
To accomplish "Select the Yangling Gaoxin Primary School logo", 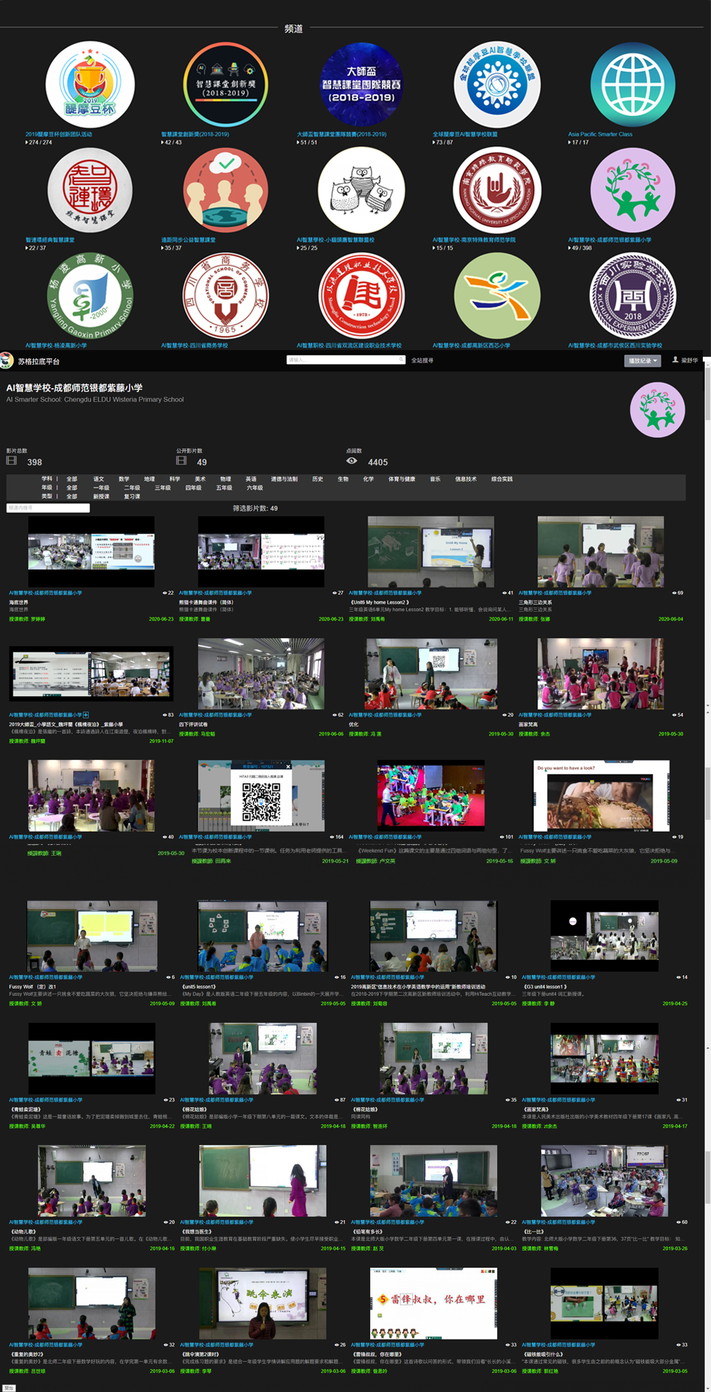I will click(90, 296).
